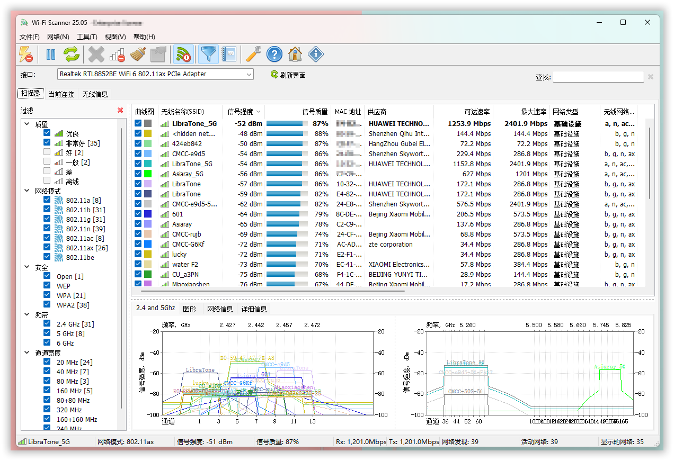The image size is (674, 461).
Task: Open the 接口 adapter dropdown
Action: (x=249, y=75)
